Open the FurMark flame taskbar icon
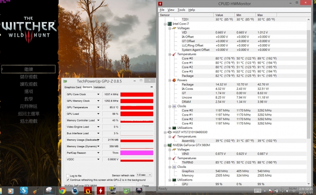 click(x=88, y=190)
